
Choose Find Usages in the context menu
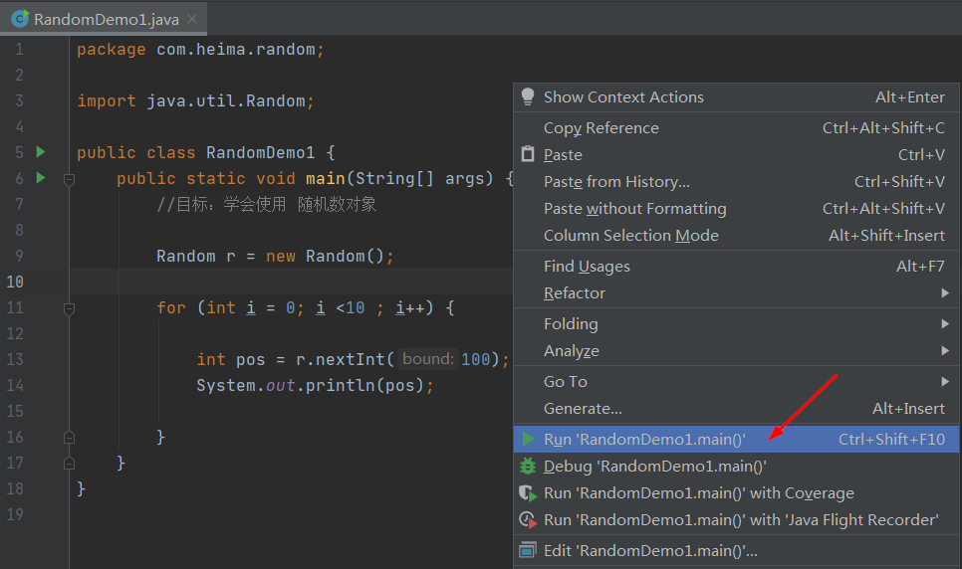pyautogui.click(x=587, y=267)
